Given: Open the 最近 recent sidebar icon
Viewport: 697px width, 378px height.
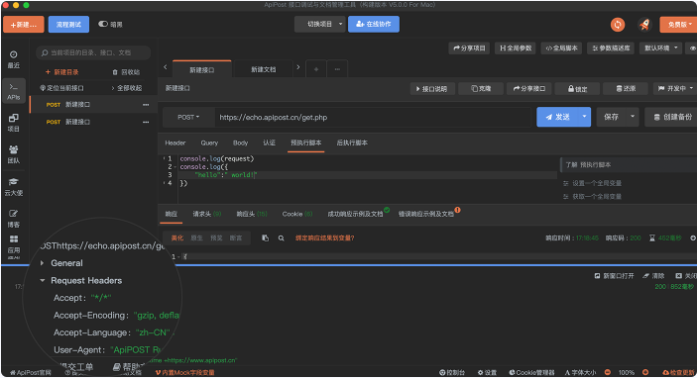Looking at the screenshot, I should coord(13,59).
